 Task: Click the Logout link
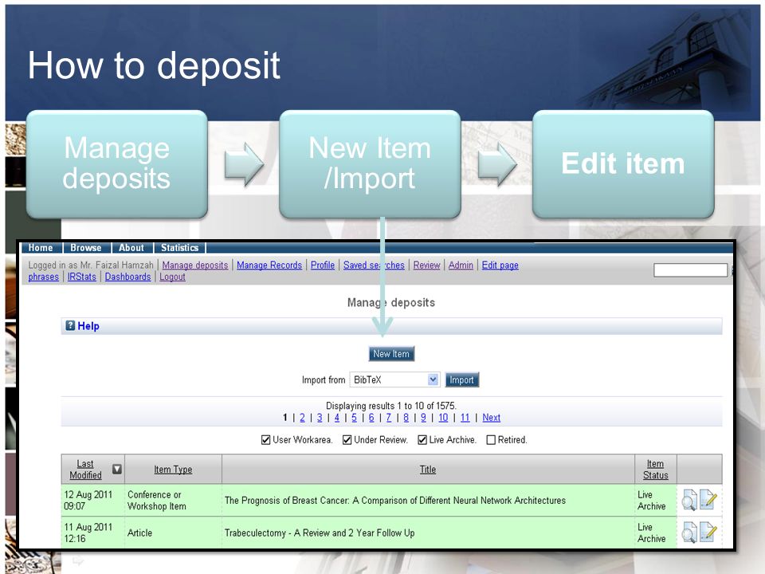[172, 277]
